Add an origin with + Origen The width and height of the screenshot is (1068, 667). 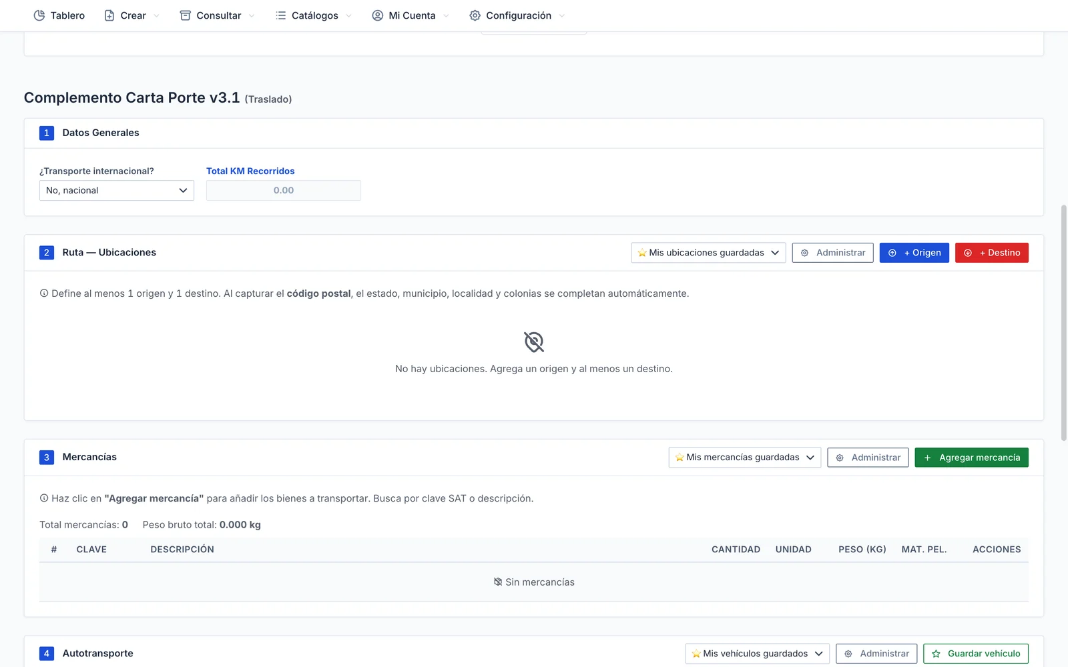point(914,253)
